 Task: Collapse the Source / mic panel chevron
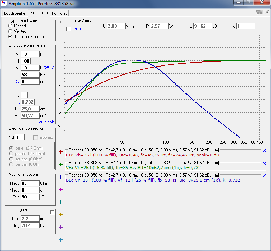60,22
